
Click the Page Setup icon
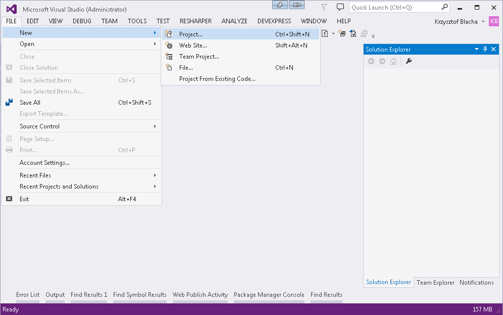9,139
